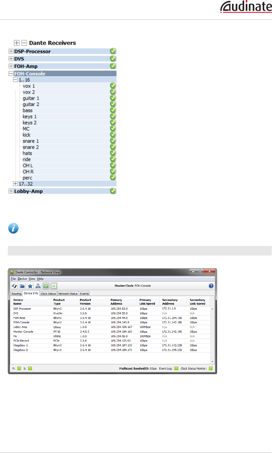Click the primary P status indicator
Screen dimensions: 272x453
tap(19, 368)
